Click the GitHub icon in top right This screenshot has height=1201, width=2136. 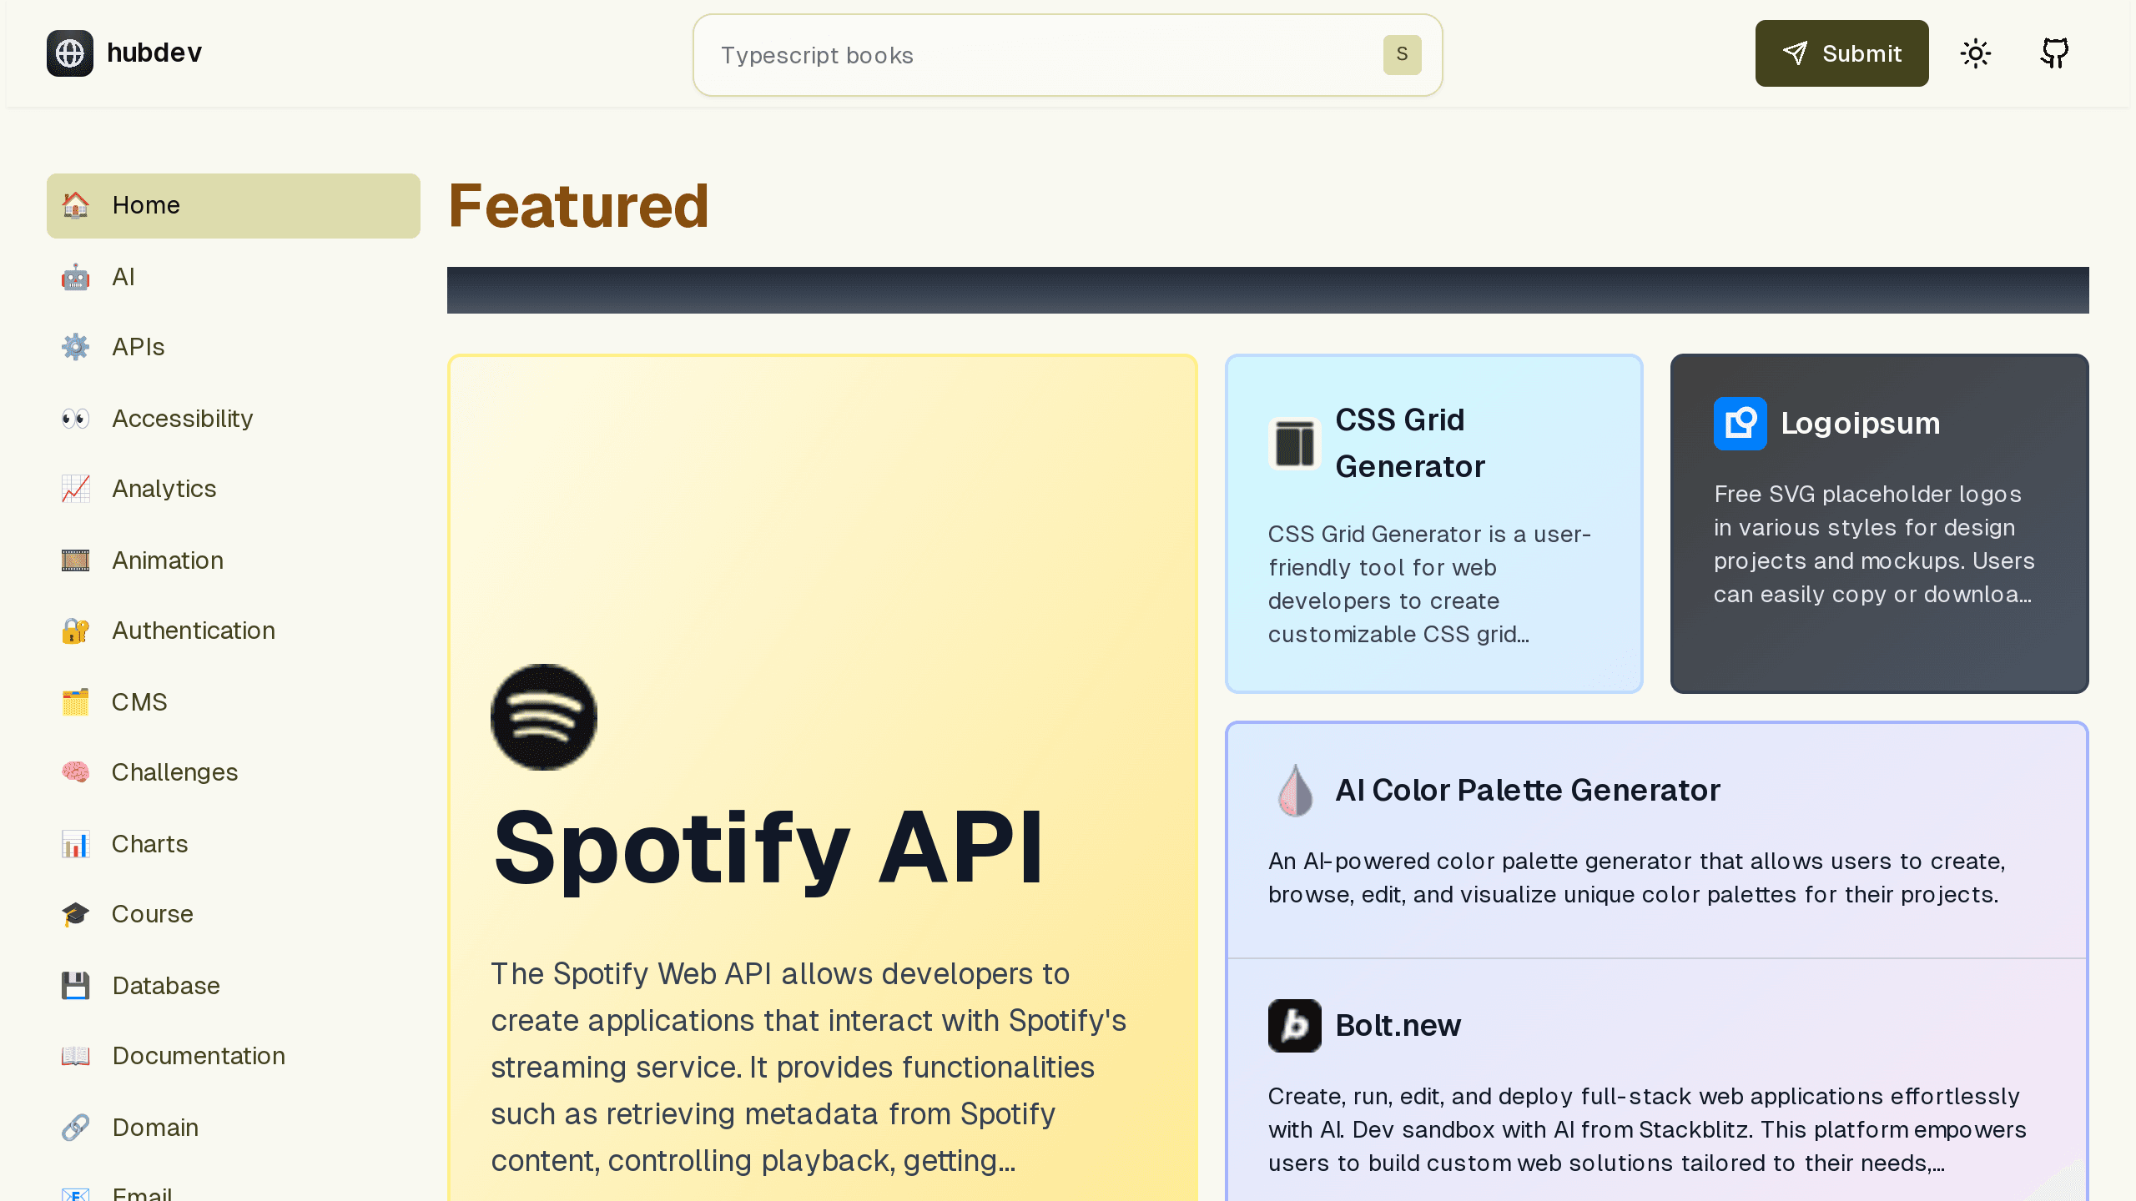(x=2055, y=53)
